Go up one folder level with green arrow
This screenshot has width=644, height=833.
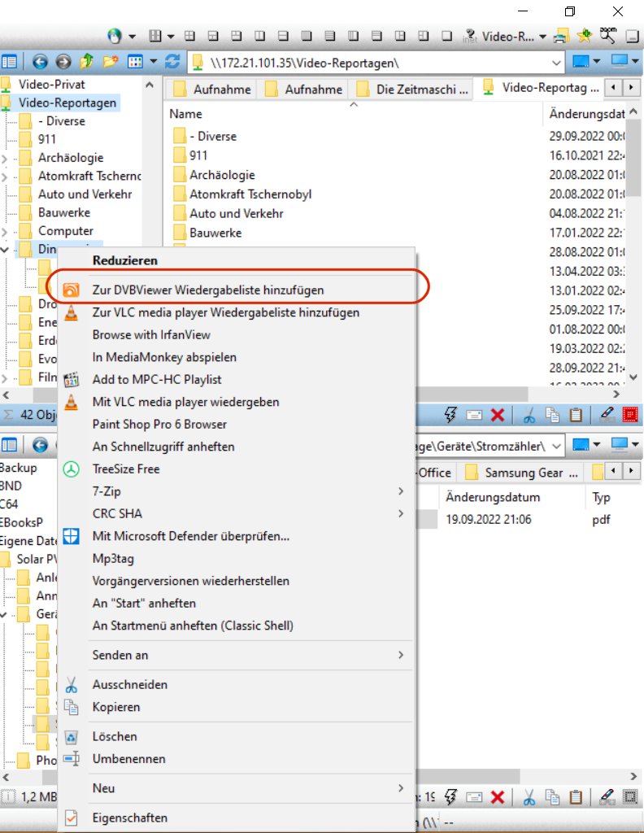pos(86,62)
